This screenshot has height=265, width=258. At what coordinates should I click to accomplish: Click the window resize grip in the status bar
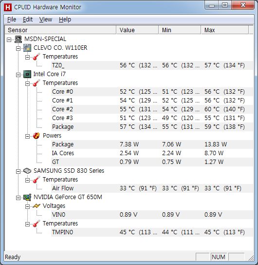251,258
